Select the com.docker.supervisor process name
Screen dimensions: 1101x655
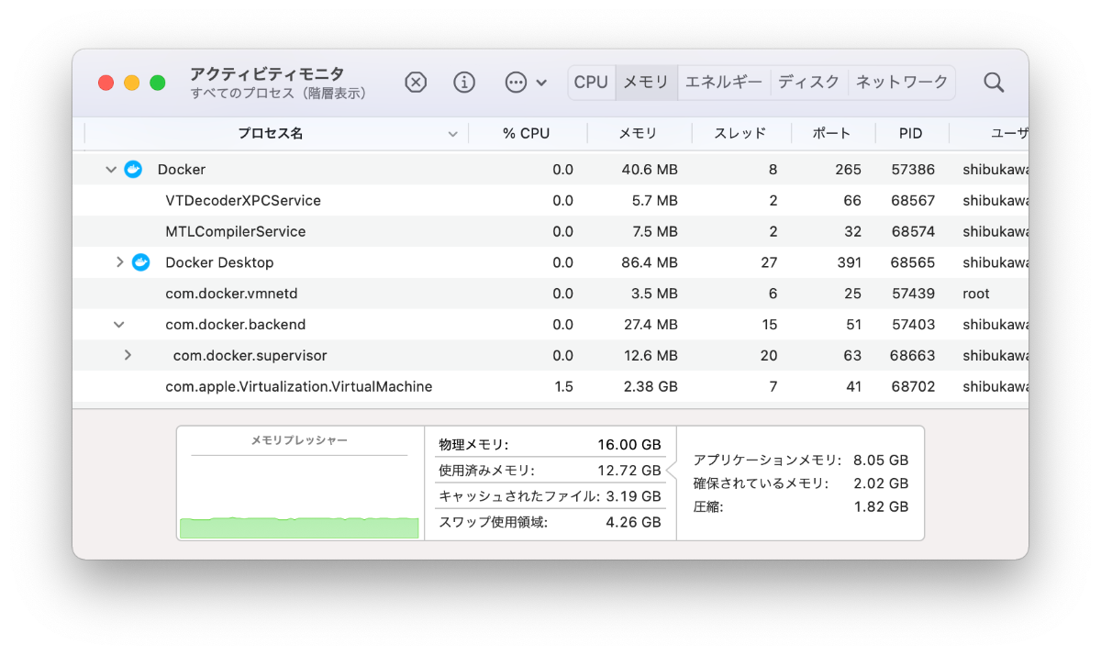pos(250,356)
